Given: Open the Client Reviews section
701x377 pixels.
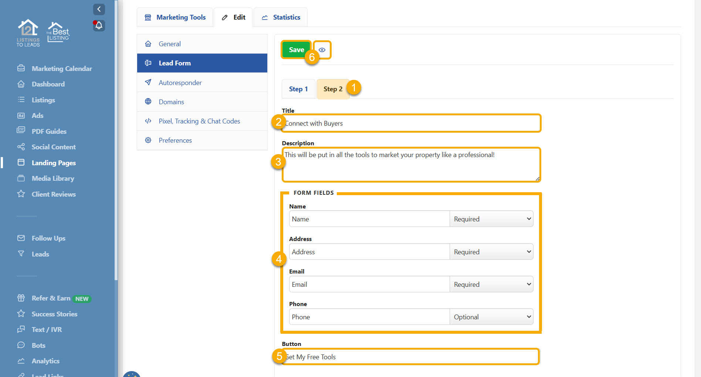Looking at the screenshot, I should [x=54, y=194].
